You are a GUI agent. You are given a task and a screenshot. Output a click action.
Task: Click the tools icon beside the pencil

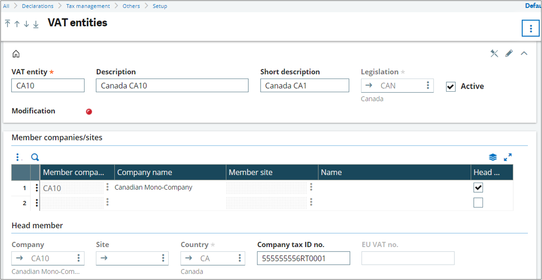pyautogui.click(x=494, y=54)
